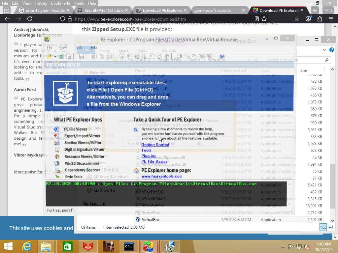Click the Digital Signature Viewer icon
Screen dimensions: 338x253
57,150
